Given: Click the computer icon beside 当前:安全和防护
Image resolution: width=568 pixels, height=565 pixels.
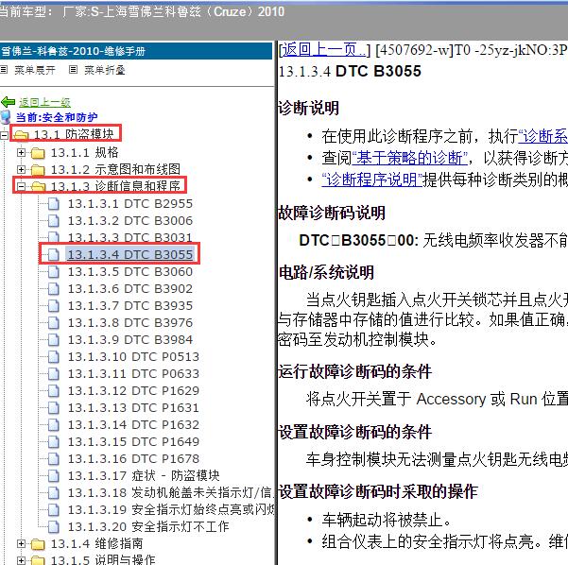Looking at the screenshot, I should [x=6, y=117].
